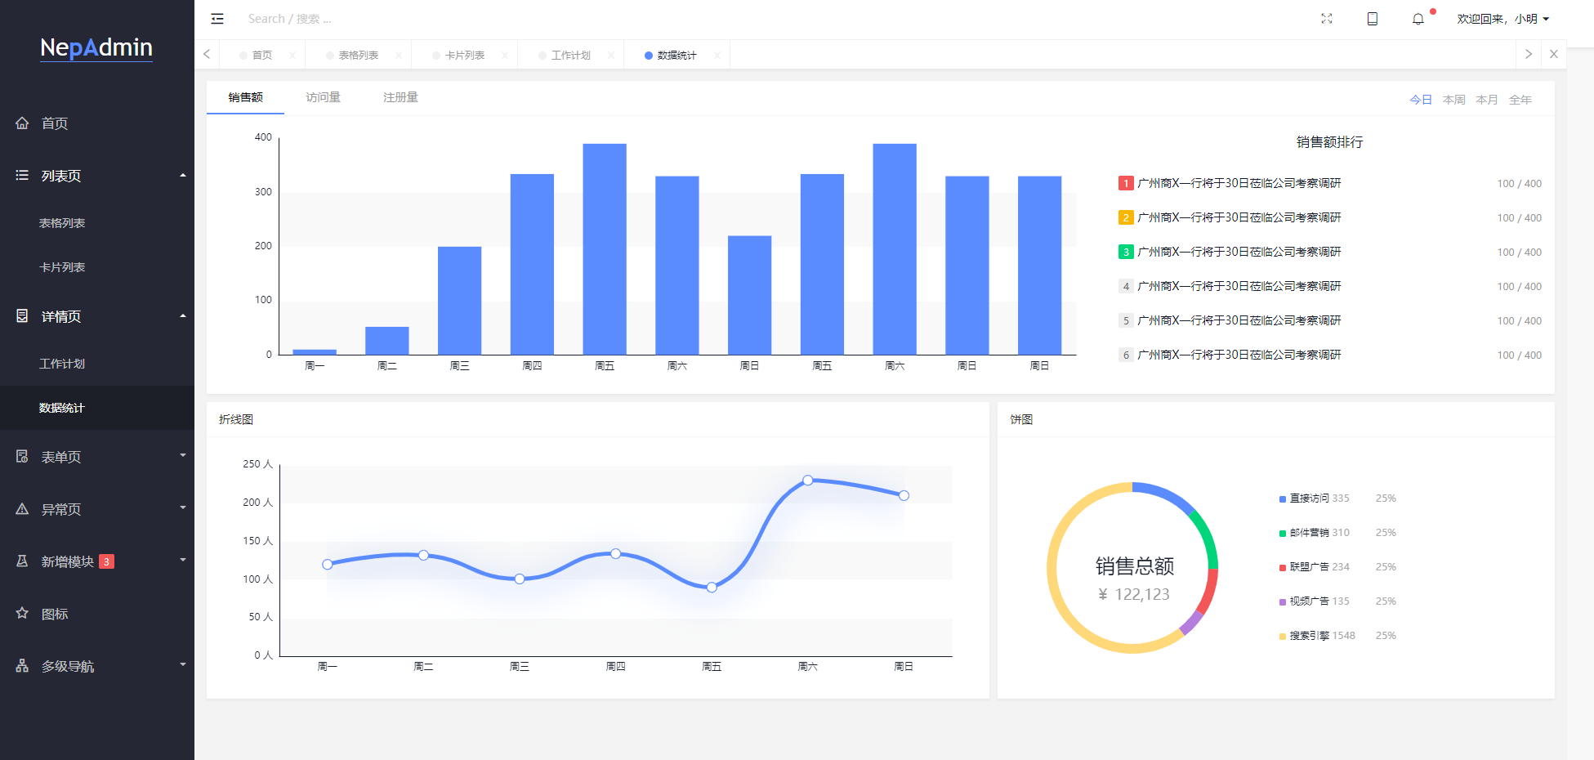Click the 表单页 form icon in sidebar
This screenshot has width=1594, height=760.
point(22,456)
